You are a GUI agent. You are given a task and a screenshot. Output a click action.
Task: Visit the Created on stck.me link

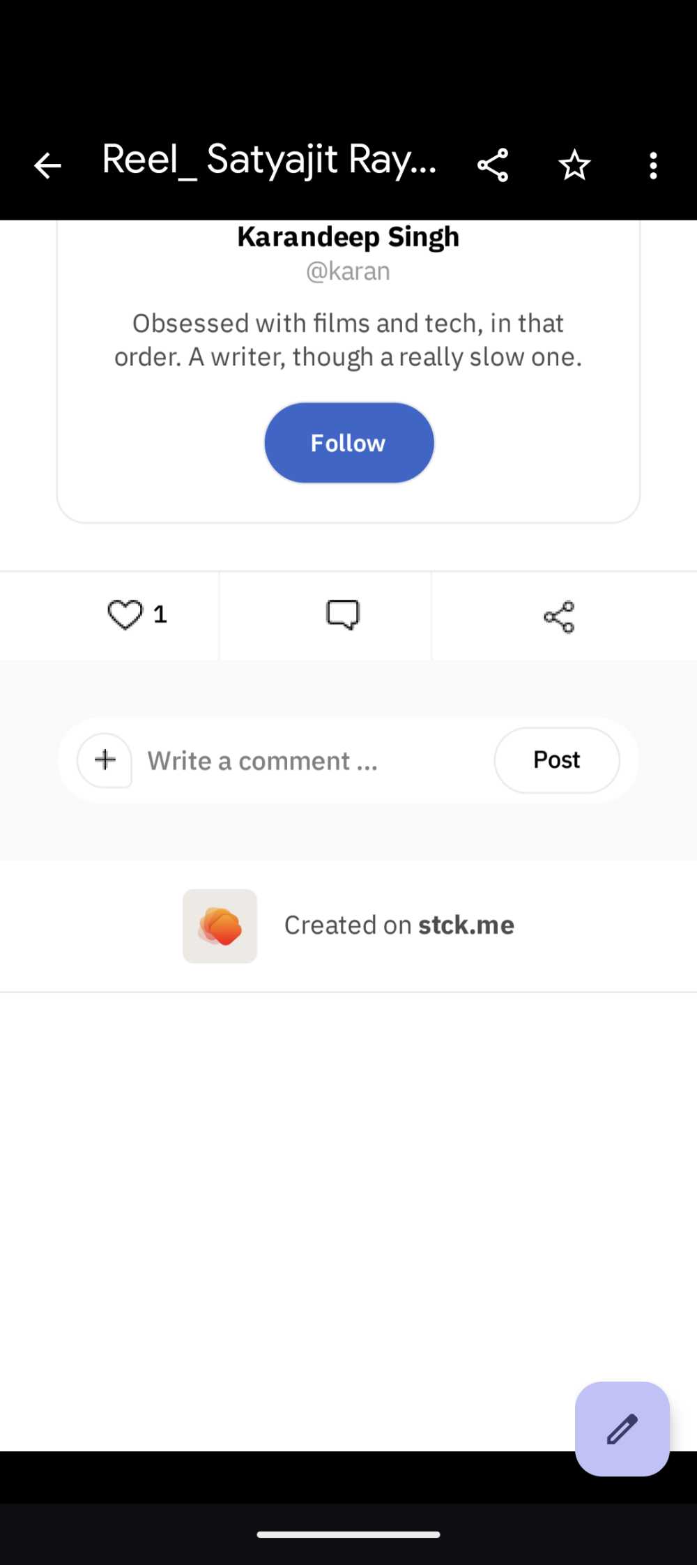point(399,925)
